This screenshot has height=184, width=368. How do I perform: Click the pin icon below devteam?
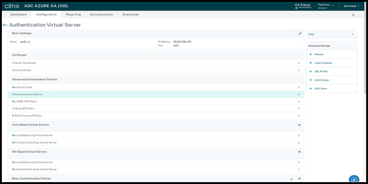[353, 15]
